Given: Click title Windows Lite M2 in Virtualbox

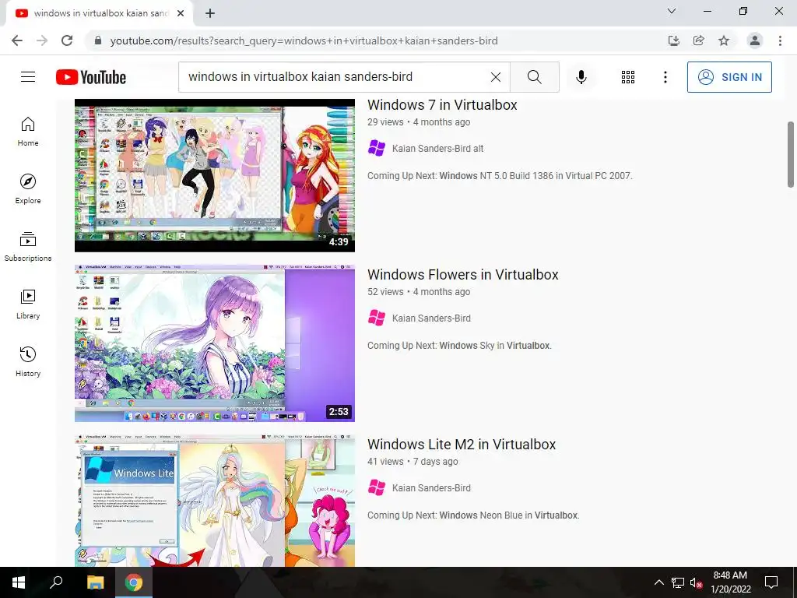Looking at the screenshot, I should click(462, 445).
